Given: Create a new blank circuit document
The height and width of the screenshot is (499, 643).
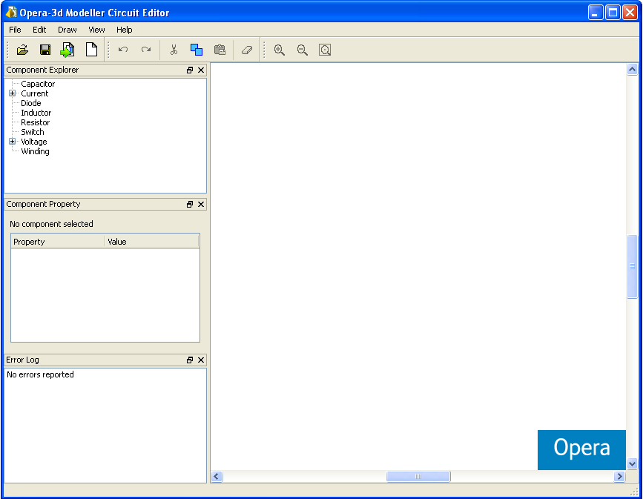Looking at the screenshot, I should pyautogui.click(x=91, y=50).
